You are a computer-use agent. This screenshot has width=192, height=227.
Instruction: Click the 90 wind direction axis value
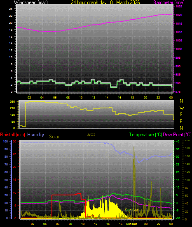click(x=13, y=122)
